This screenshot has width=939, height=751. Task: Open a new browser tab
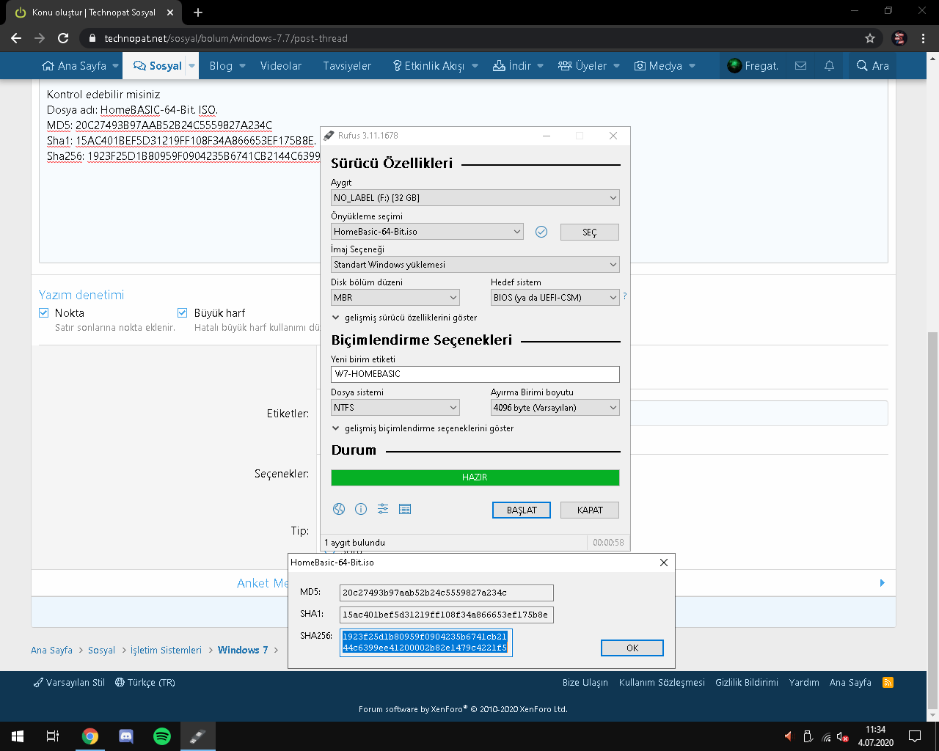pyautogui.click(x=198, y=12)
